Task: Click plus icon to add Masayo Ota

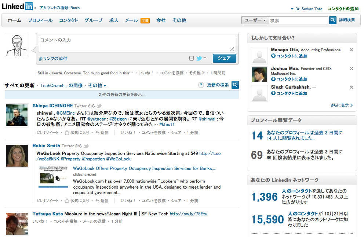Action: 273,56
